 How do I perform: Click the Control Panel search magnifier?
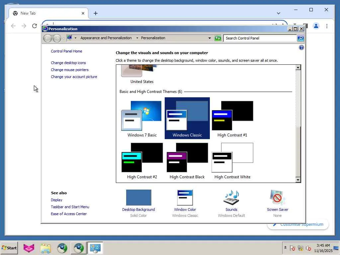300,38
